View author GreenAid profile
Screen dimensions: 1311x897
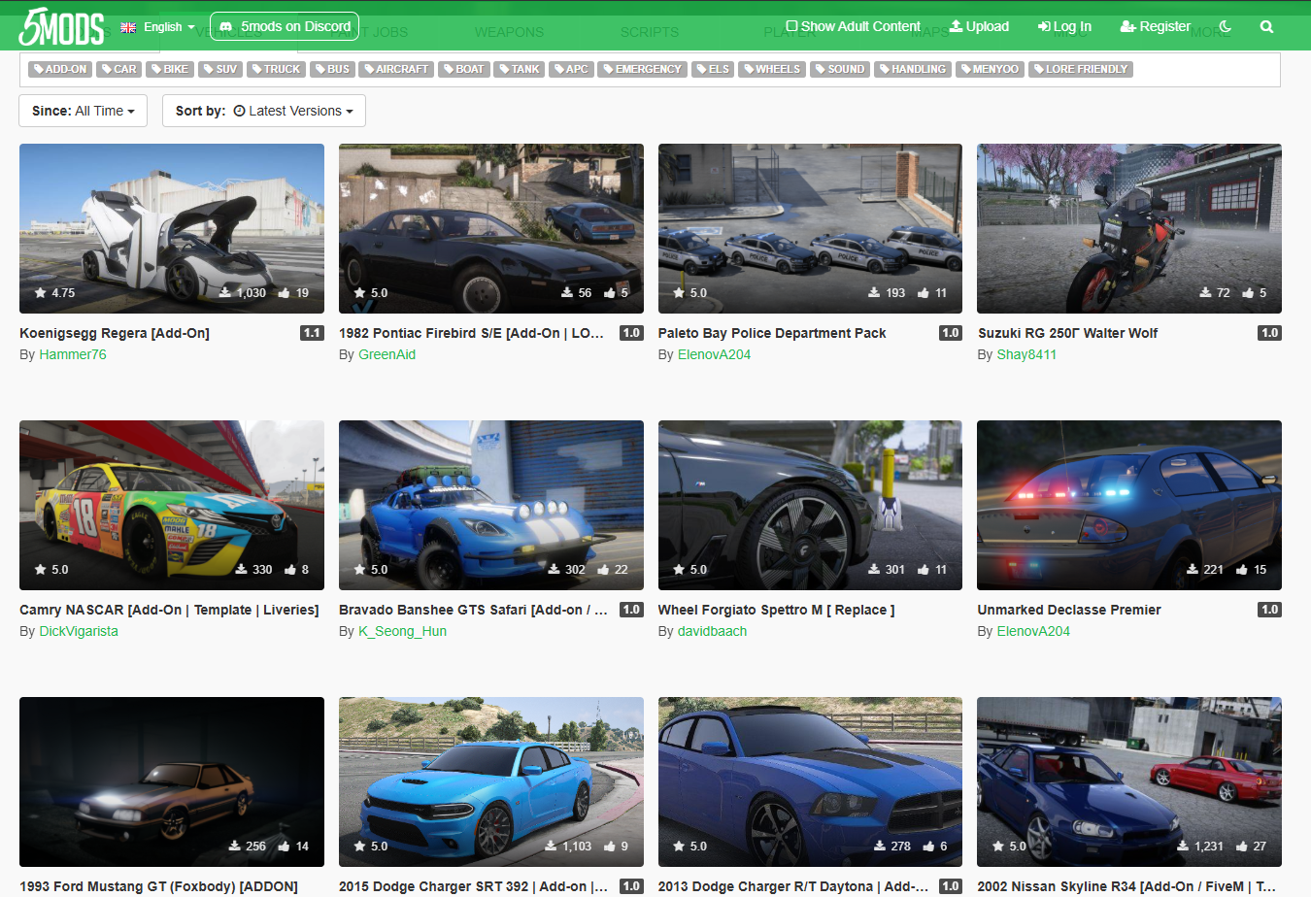387,354
